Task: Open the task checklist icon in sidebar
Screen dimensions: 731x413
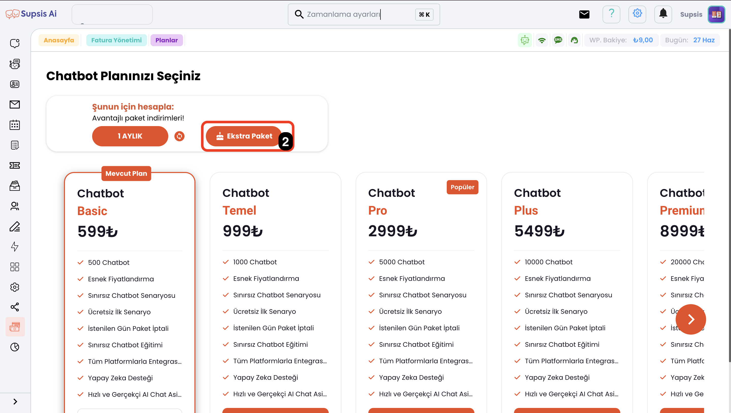Action: tap(15, 145)
